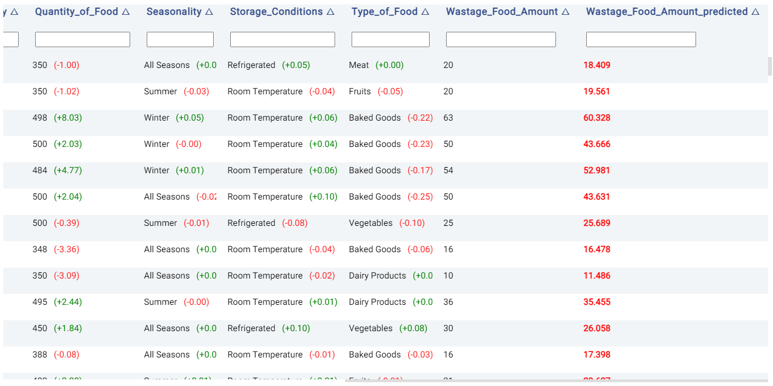Focus the Type_of_Food filter box
Image resolution: width=773 pixels, height=386 pixels.
[391, 39]
